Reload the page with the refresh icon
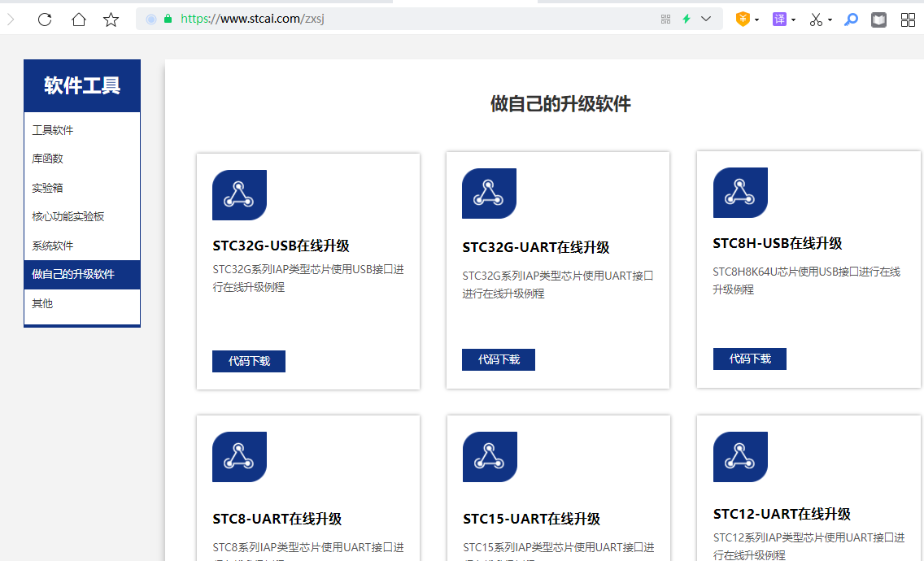 coord(45,20)
